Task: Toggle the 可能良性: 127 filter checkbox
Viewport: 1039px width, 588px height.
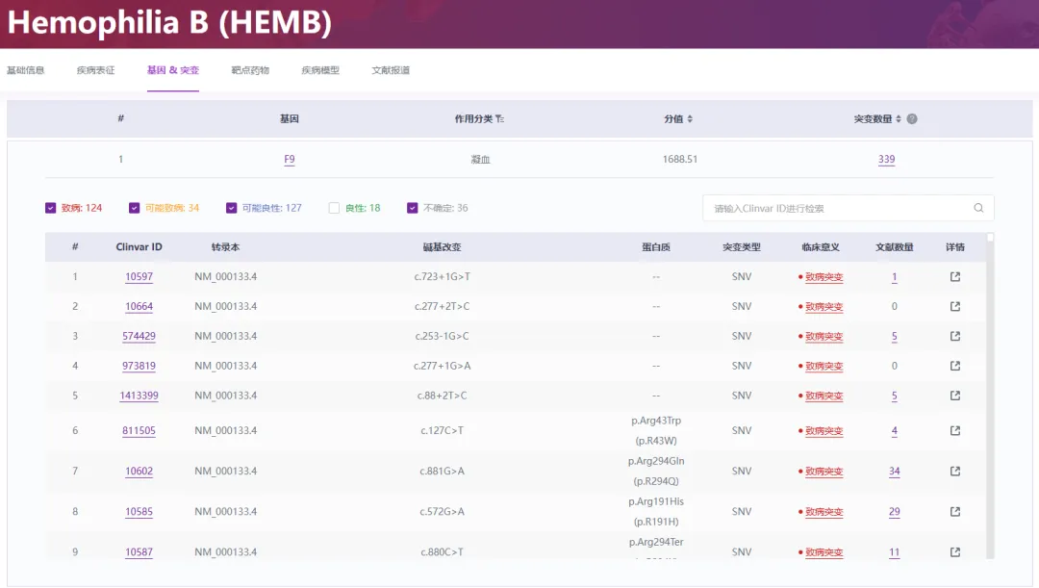Action: tap(231, 208)
